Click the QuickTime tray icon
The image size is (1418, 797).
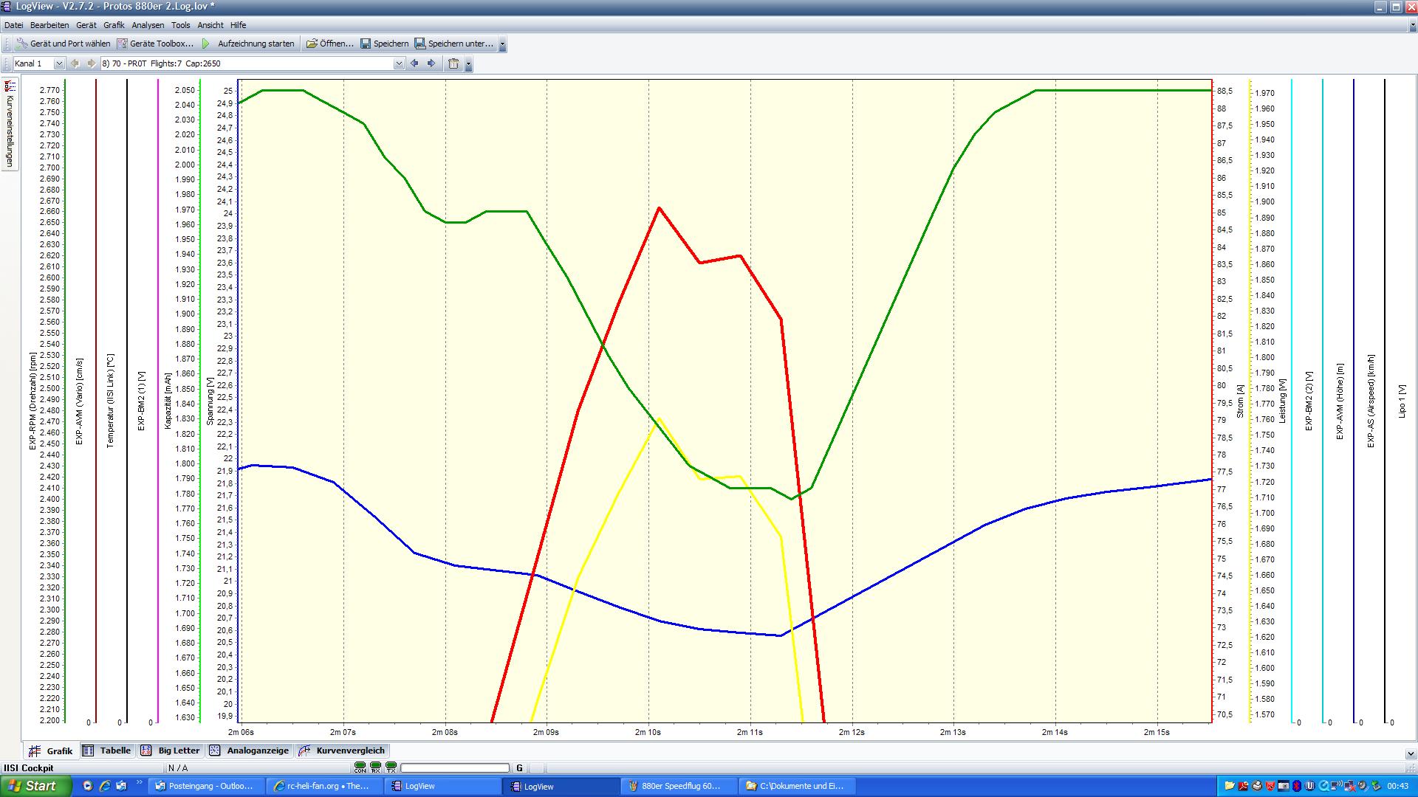point(1323,786)
